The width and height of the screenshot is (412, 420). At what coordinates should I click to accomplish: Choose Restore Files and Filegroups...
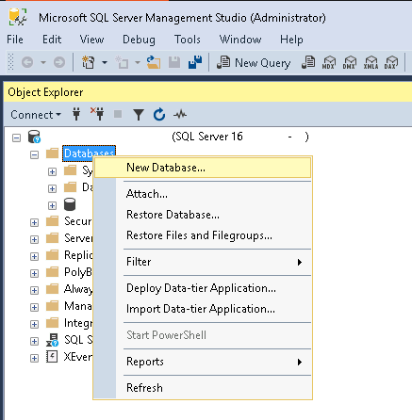click(x=203, y=235)
